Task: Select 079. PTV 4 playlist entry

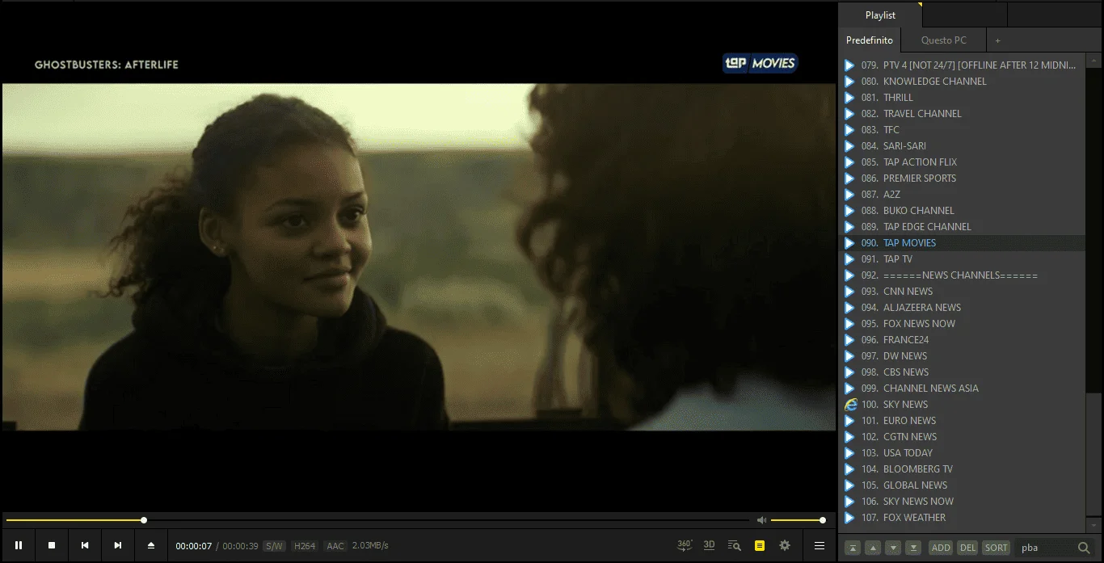Action: 962,65
